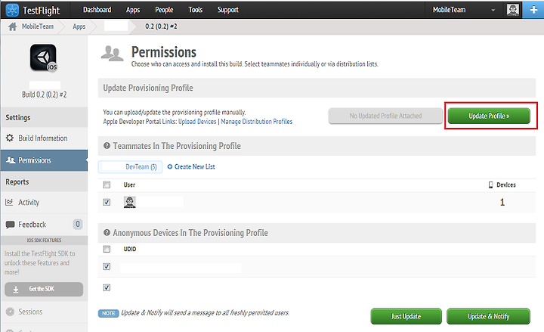Viewport: 544px width, 332px height.
Task: Select the DevTeam (5) list tab
Action: click(x=131, y=166)
